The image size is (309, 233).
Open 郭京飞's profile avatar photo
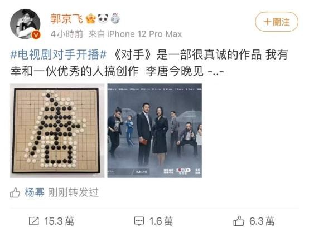(25, 24)
